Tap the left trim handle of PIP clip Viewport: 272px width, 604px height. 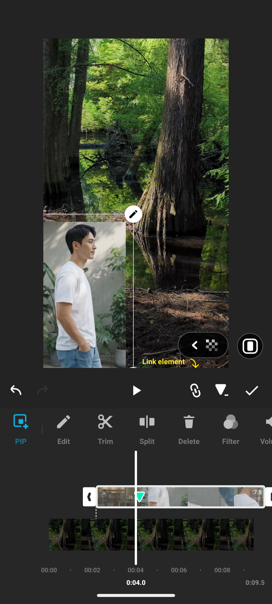(x=89, y=497)
